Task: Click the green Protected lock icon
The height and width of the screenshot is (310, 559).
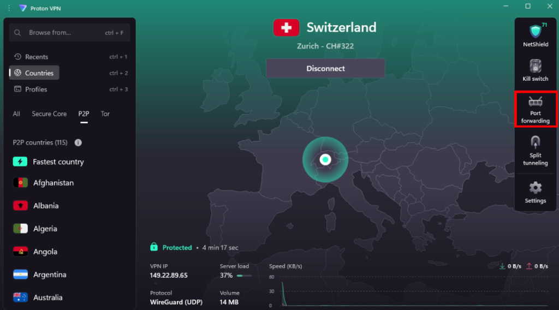Action: pos(154,247)
